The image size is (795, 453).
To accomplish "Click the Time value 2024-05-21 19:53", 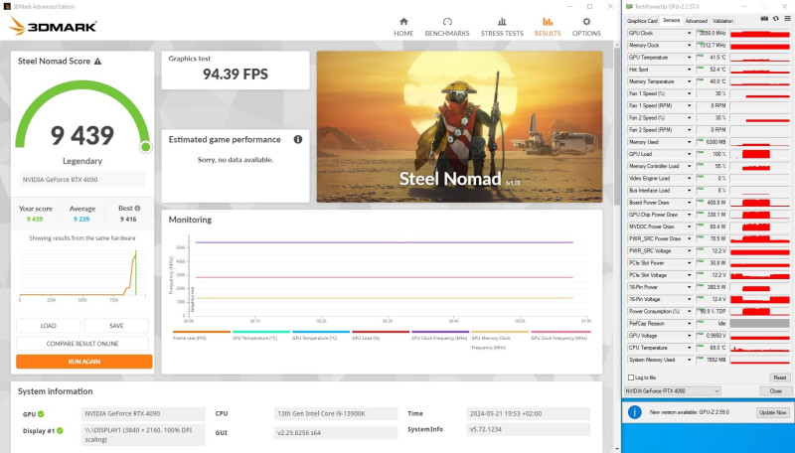I will [x=529, y=413].
